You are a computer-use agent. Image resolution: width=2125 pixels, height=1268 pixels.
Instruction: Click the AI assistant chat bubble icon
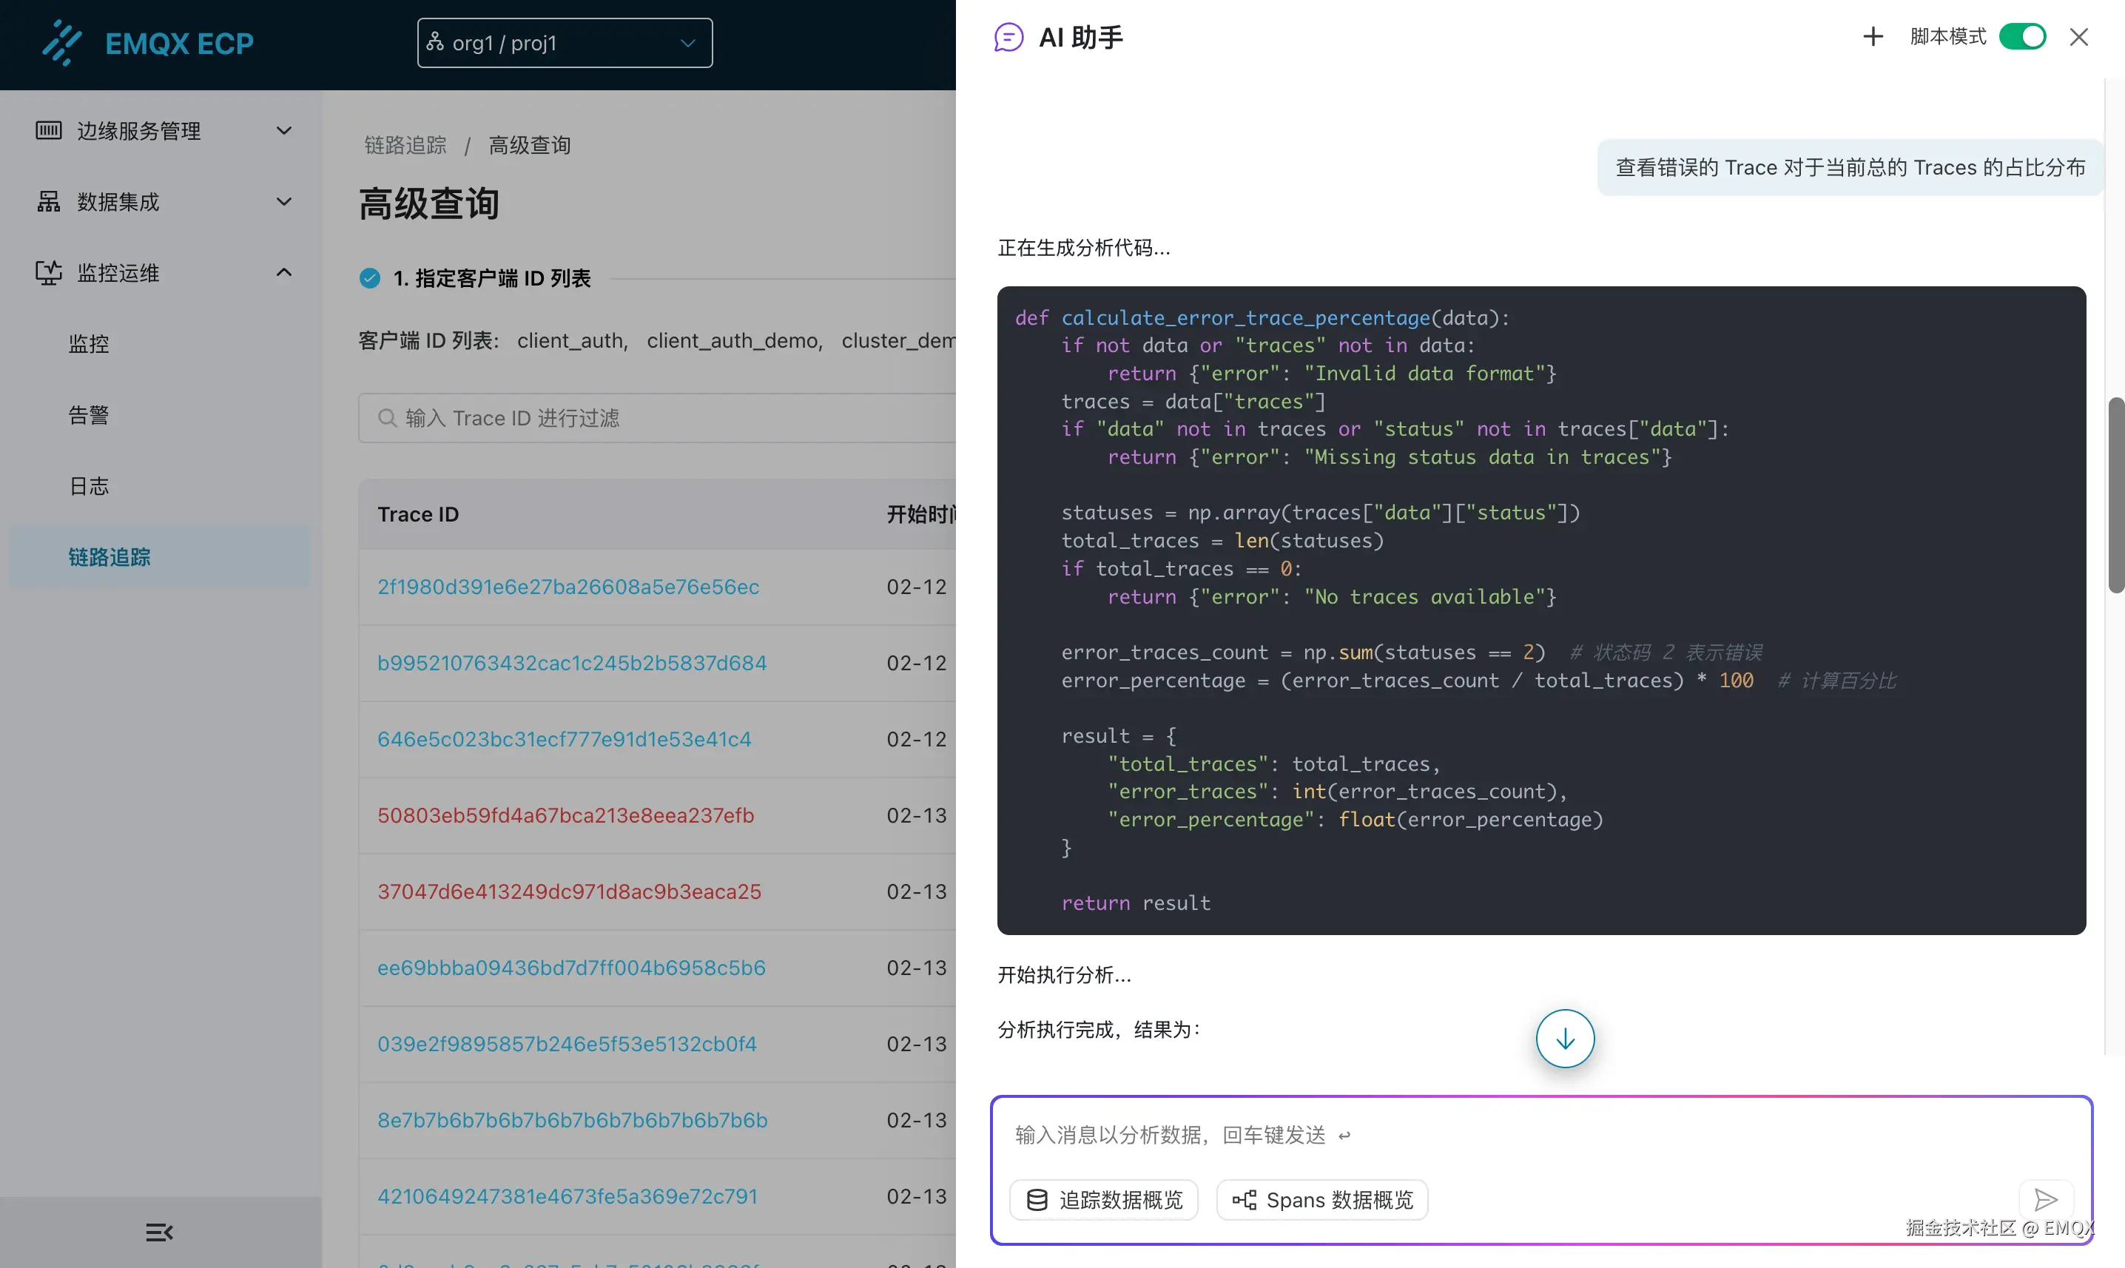pos(1008,38)
